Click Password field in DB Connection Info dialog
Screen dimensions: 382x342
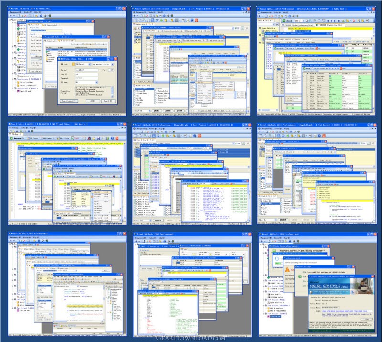pos(86,78)
